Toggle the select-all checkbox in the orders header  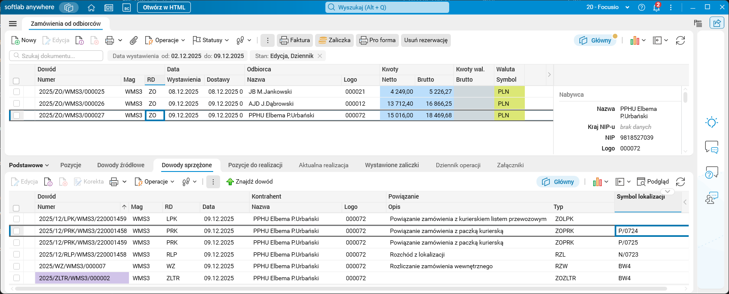(16, 81)
